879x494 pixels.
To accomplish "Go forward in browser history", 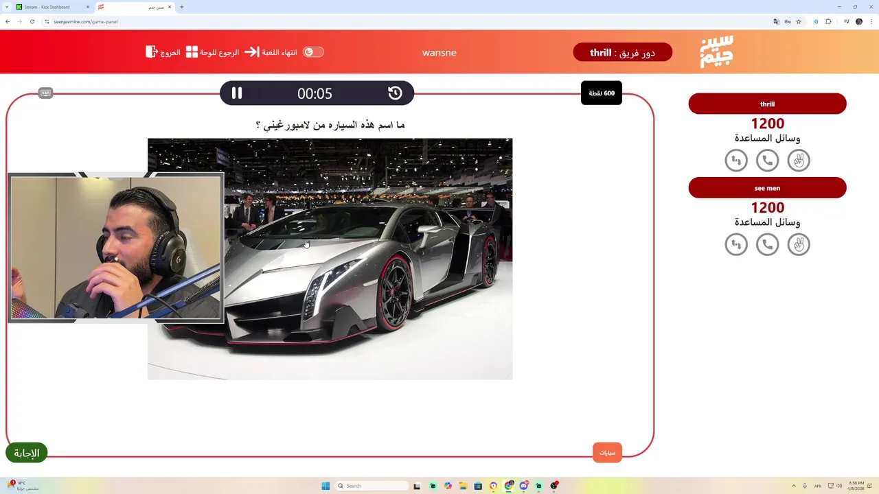I will pyautogui.click(x=19, y=21).
